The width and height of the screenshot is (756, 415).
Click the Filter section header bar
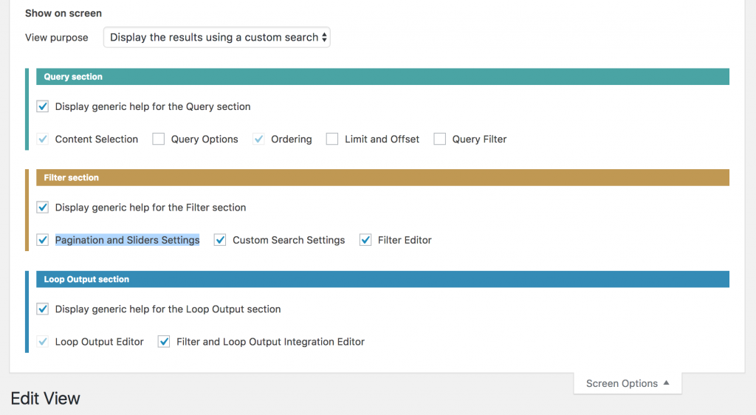[383, 177]
